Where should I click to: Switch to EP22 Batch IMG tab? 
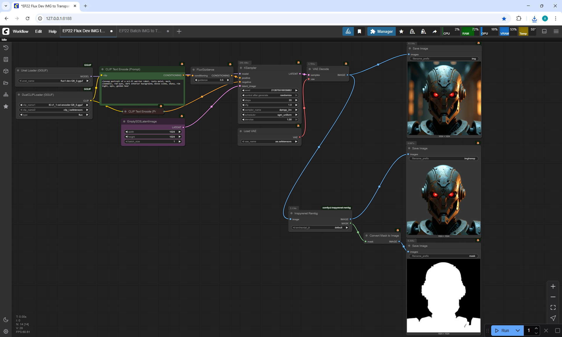point(140,31)
